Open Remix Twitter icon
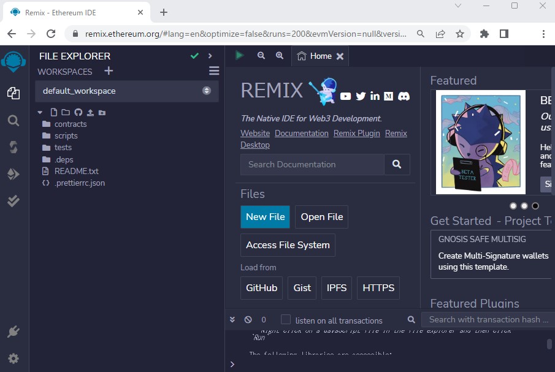 (361, 96)
